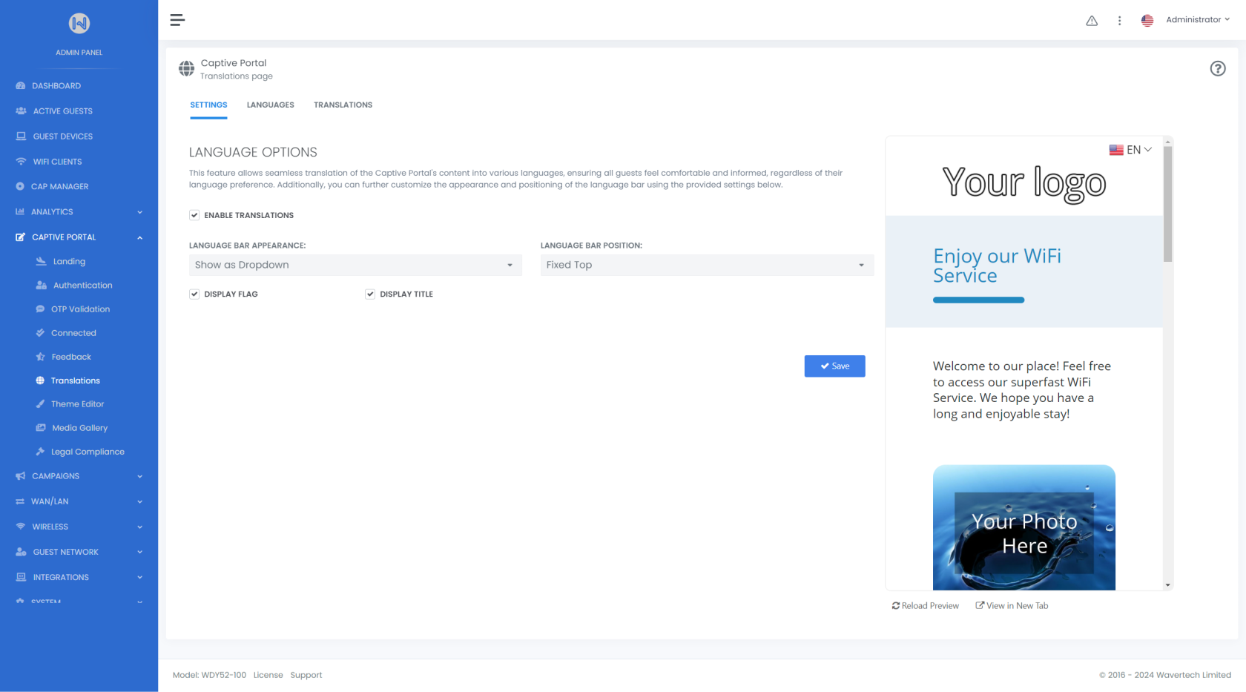Switch to the Translations tab
The image size is (1246, 692).
[x=343, y=105]
